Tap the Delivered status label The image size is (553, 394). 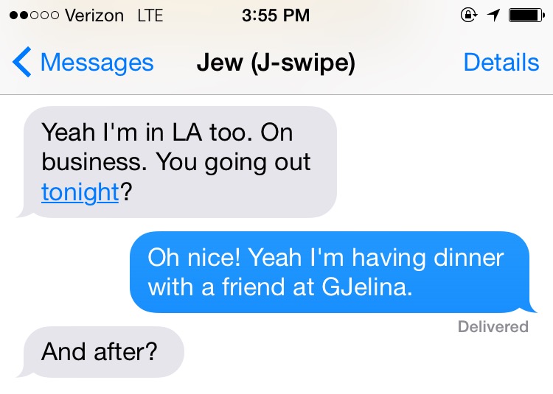(493, 326)
